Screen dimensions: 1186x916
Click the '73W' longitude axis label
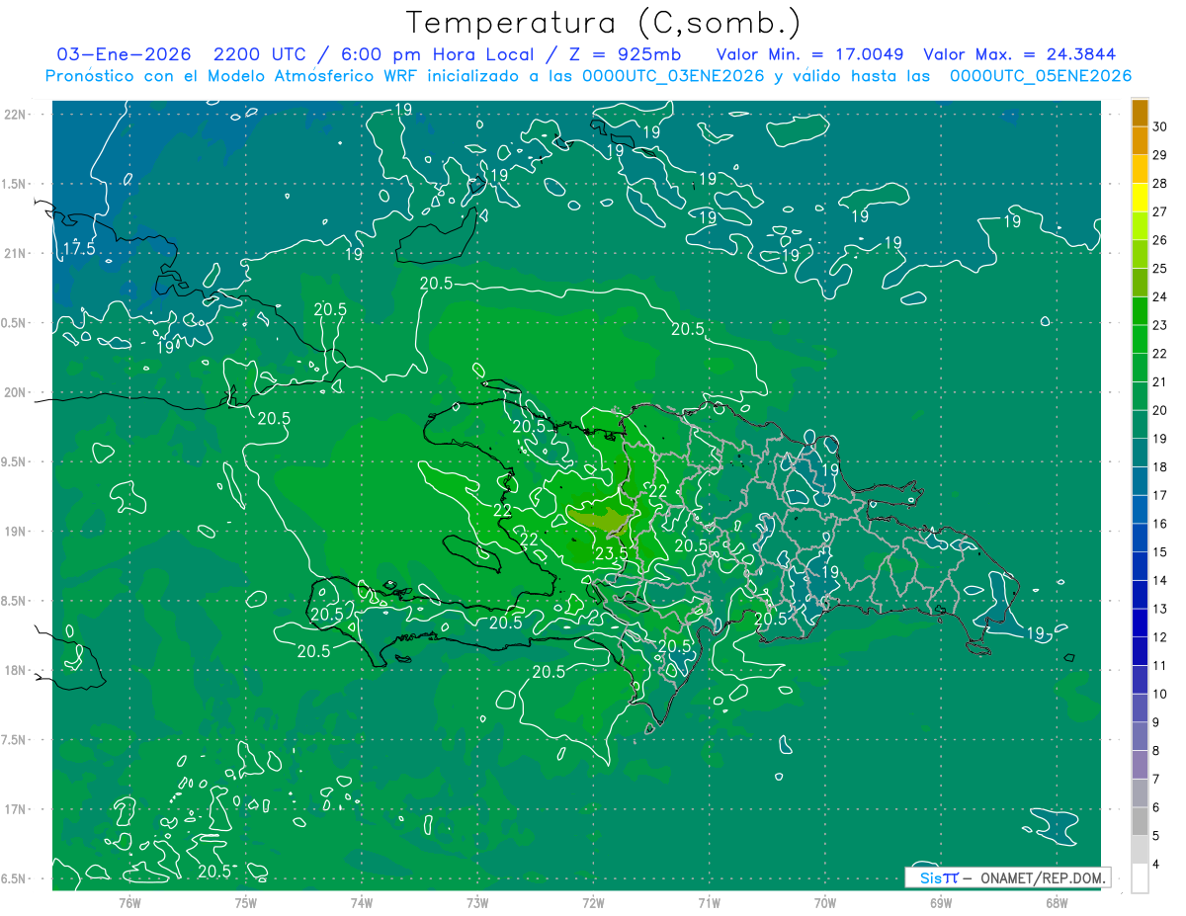pyautogui.click(x=477, y=902)
